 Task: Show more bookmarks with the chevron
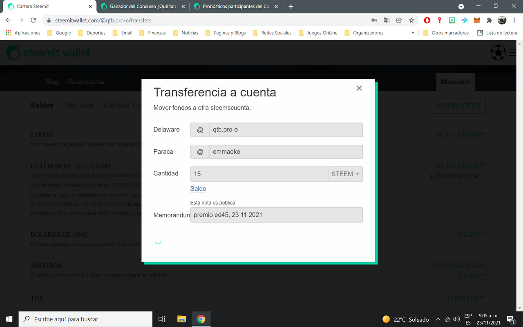pos(412,33)
